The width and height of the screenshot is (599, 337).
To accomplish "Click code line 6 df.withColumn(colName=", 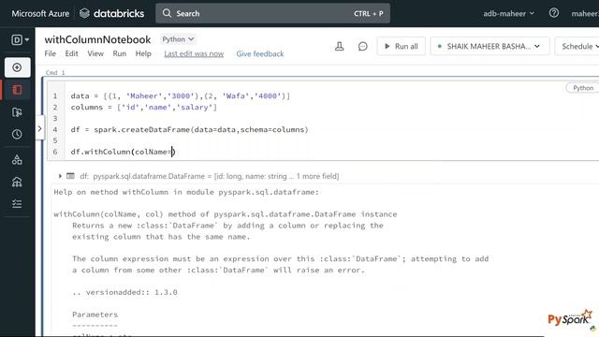I will pos(123,152).
